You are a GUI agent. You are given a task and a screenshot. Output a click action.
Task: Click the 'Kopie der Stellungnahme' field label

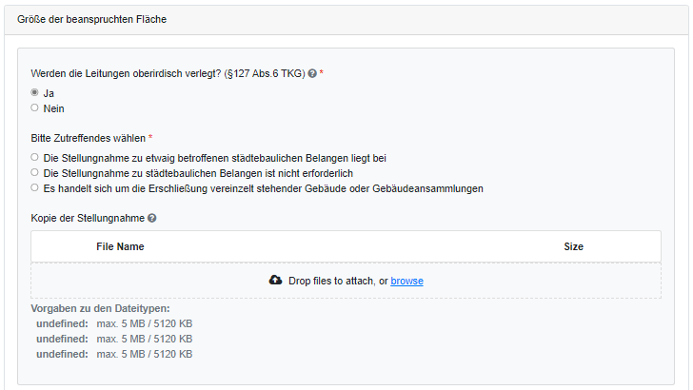pos(88,218)
